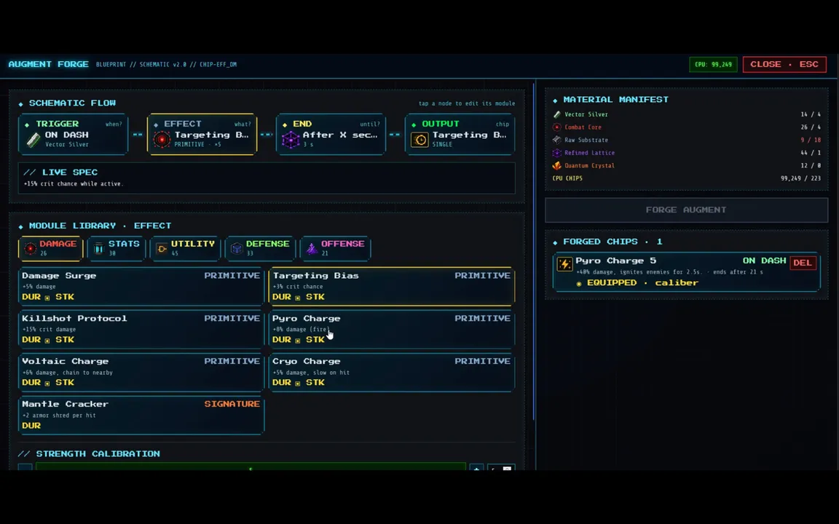839x524 pixels.
Task: Select the Damage Surge module
Action: tap(141, 286)
